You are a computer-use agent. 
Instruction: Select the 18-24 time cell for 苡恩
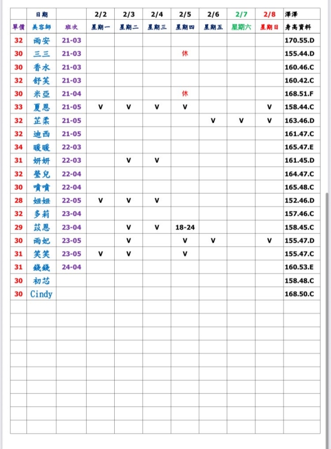[185, 227]
